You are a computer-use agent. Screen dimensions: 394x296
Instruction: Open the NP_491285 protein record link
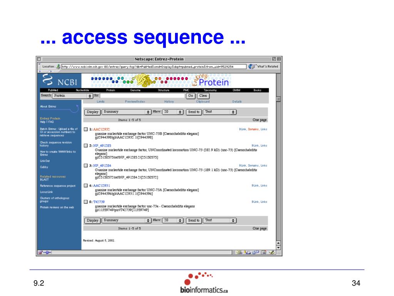point(102,146)
